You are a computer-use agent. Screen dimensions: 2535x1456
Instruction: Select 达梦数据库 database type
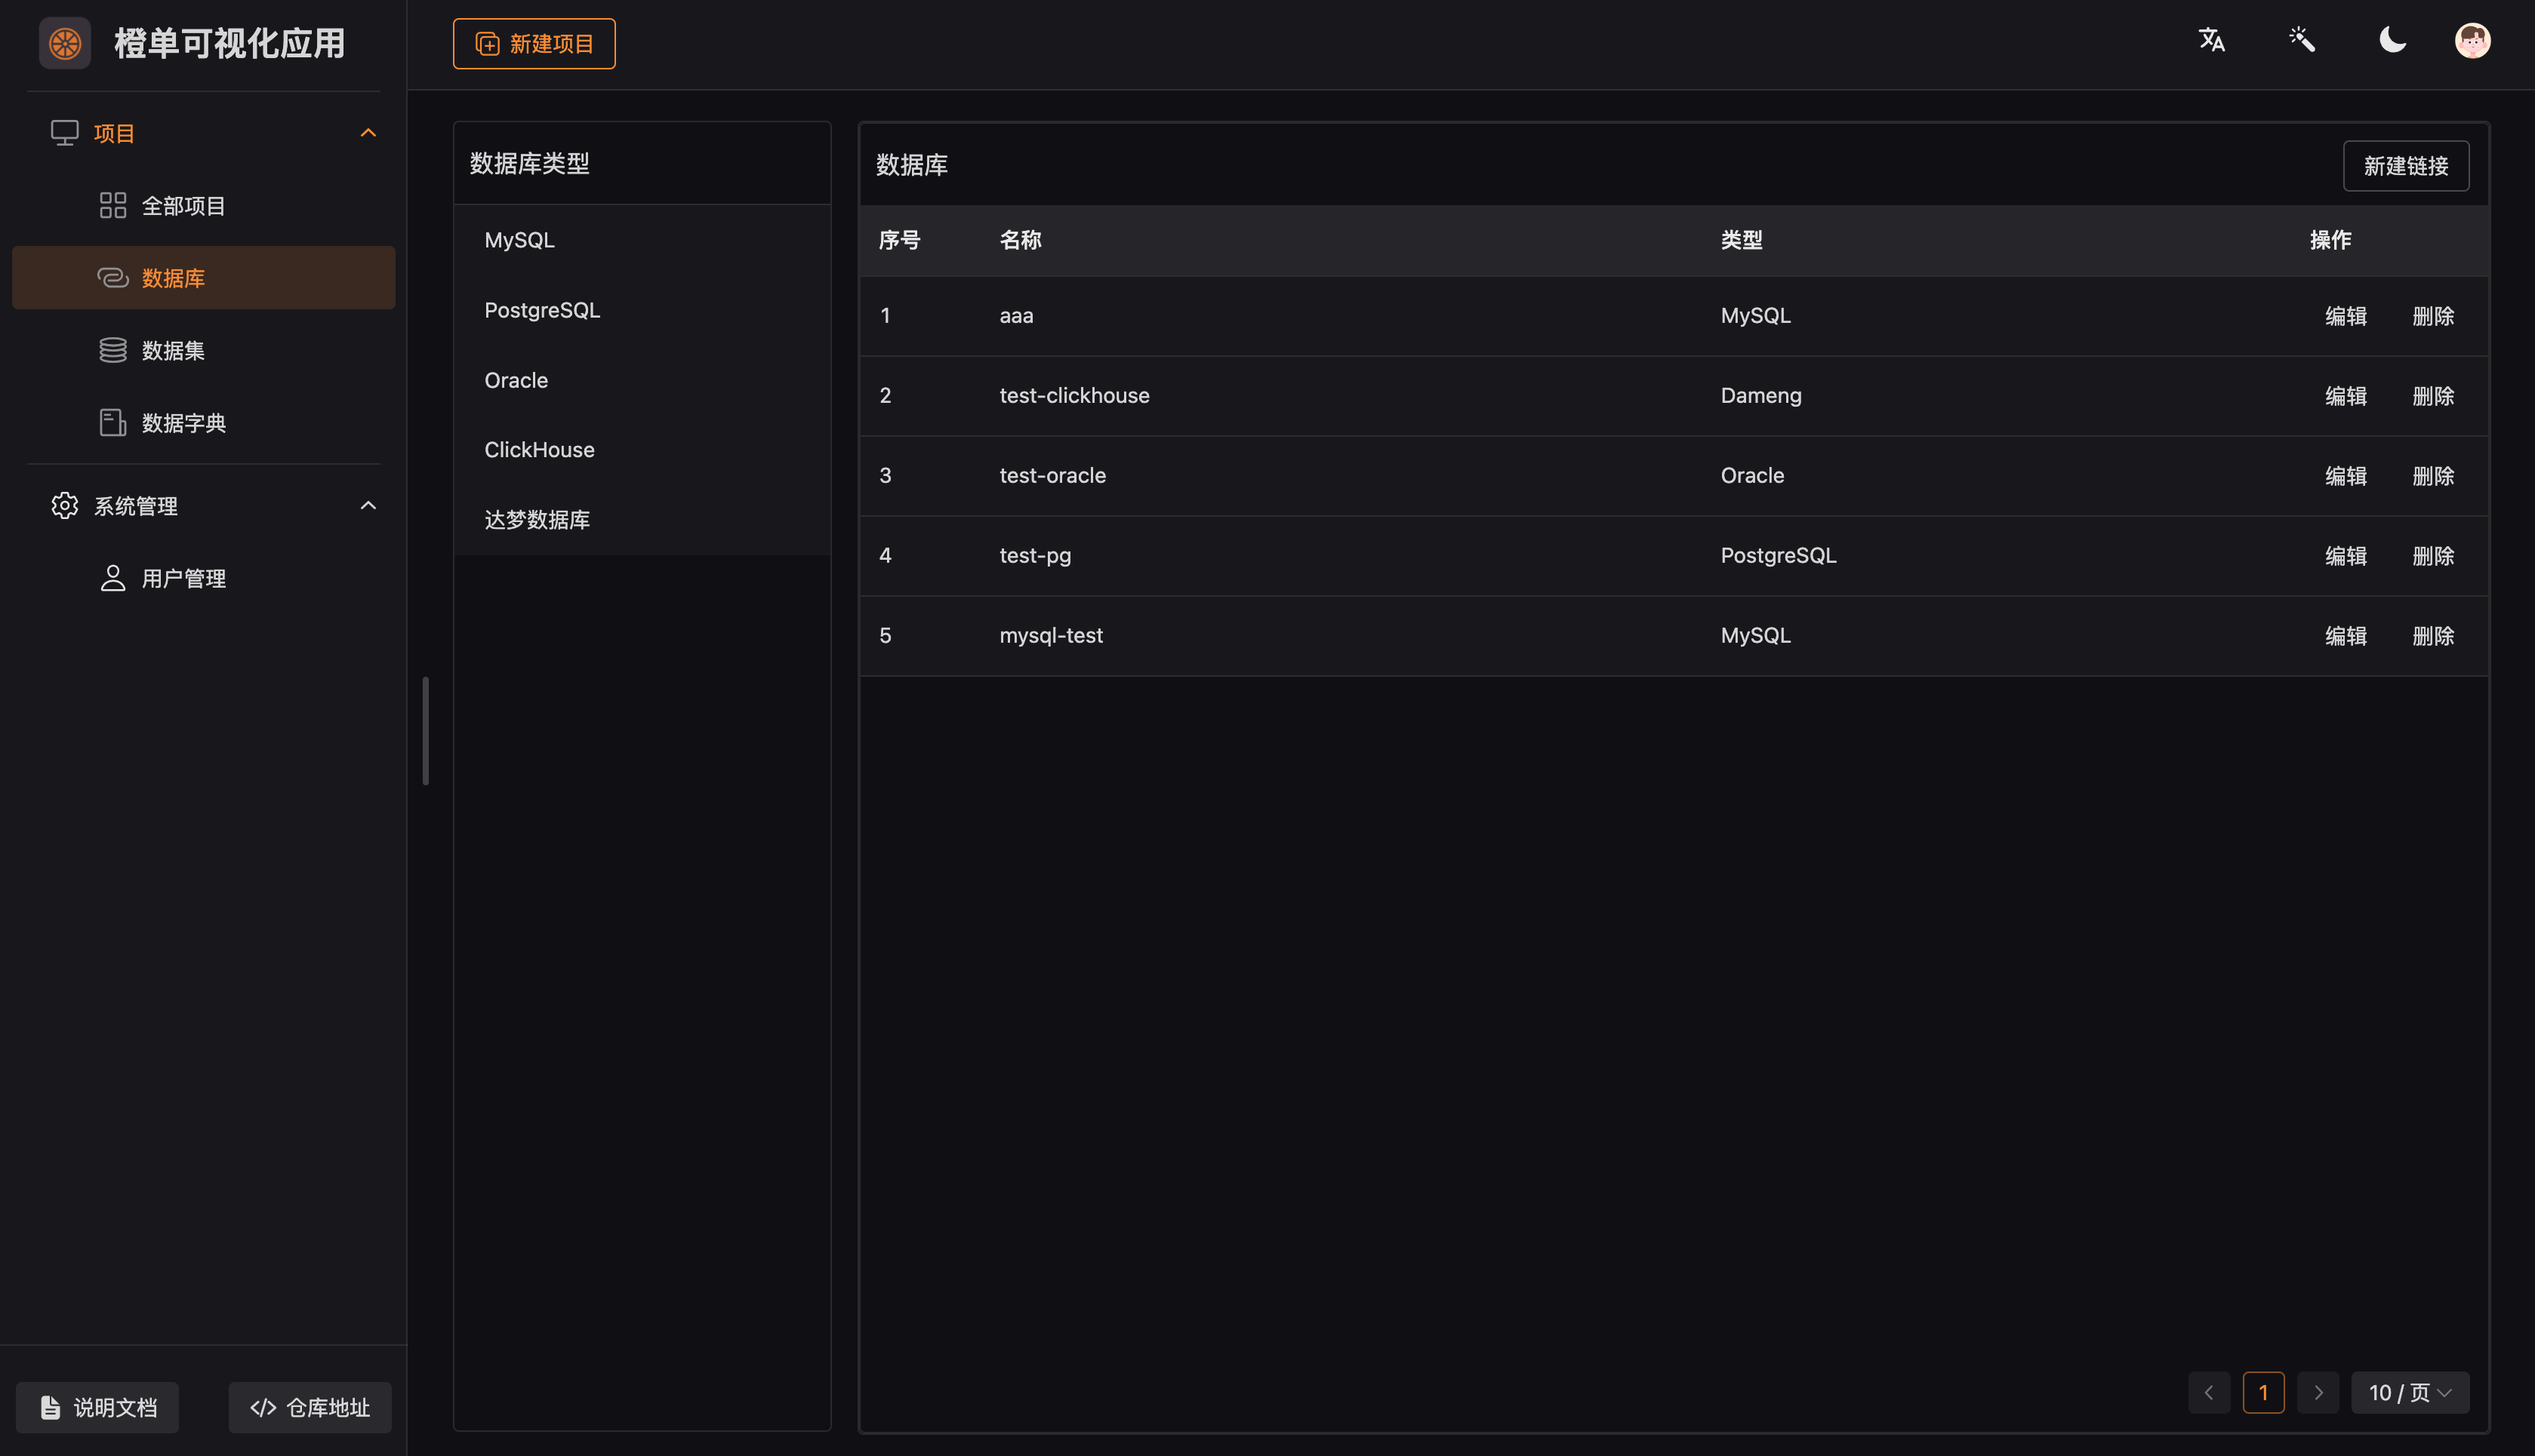click(642, 520)
